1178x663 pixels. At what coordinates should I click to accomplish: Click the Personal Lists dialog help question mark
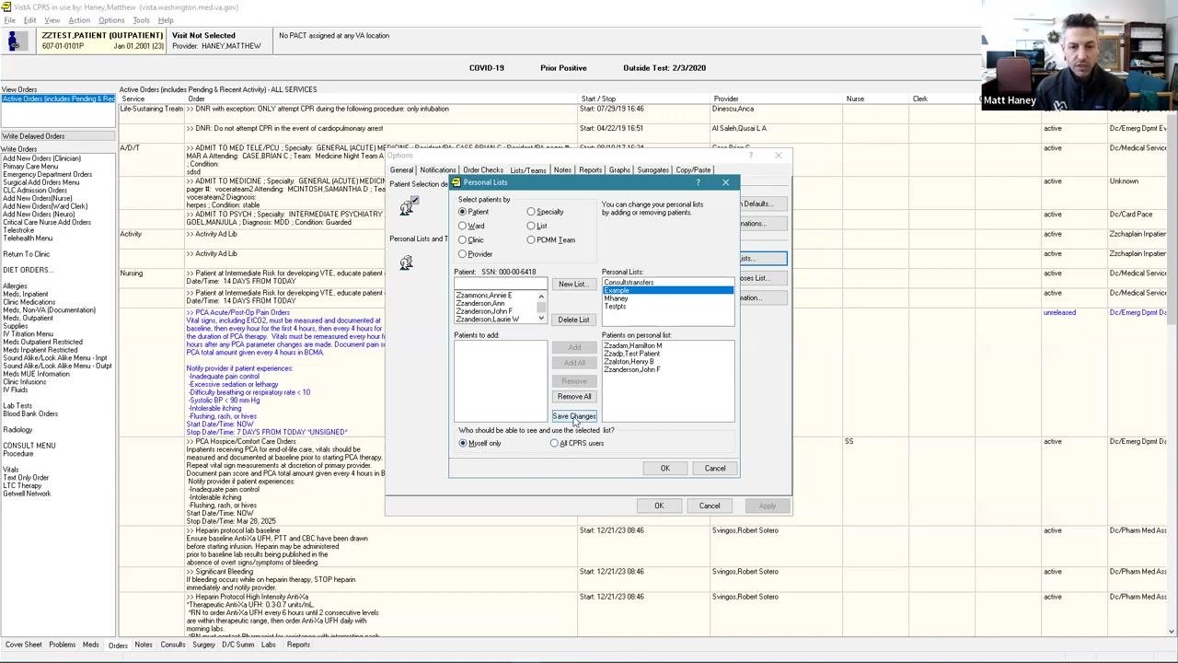click(698, 182)
